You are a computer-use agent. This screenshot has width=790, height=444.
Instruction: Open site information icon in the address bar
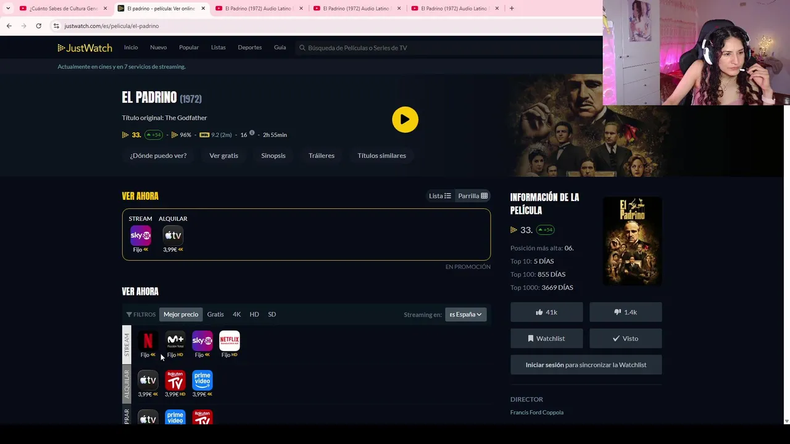56,26
